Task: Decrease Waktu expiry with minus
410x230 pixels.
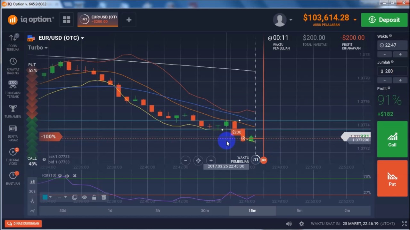Action: pos(384,54)
